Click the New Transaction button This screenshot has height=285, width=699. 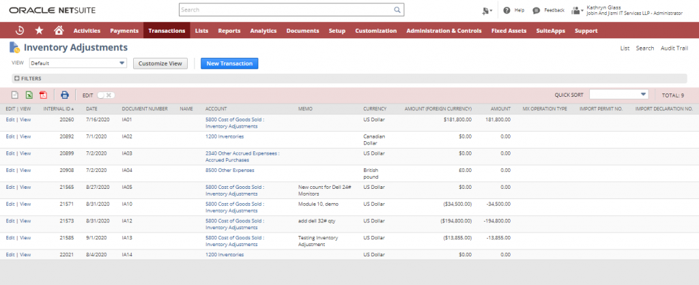pyautogui.click(x=229, y=63)
